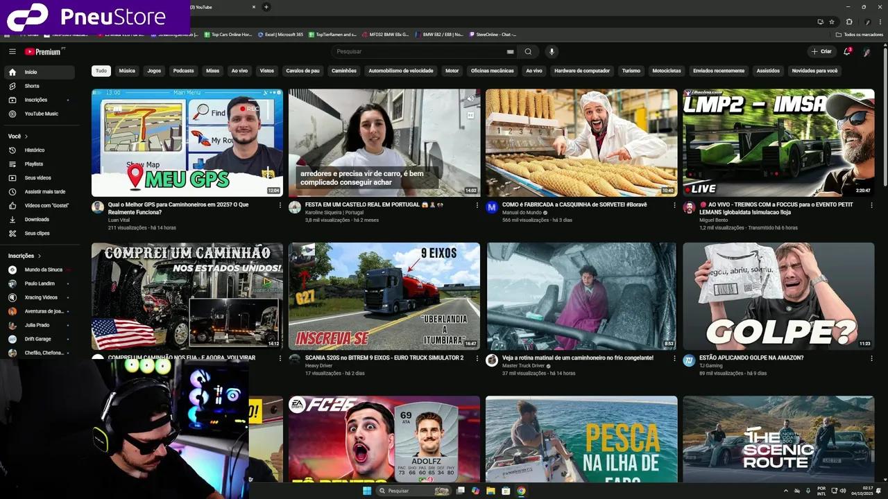Open Downloads in the sidebar

pyautogui.click(x=37, y=219)
